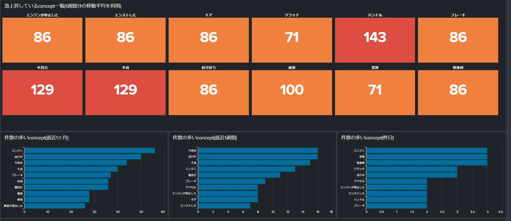
Task: Click the 件数の多いconcept(直近1週間) panel title
Action: pyautogui.click(x=205, y=138)
